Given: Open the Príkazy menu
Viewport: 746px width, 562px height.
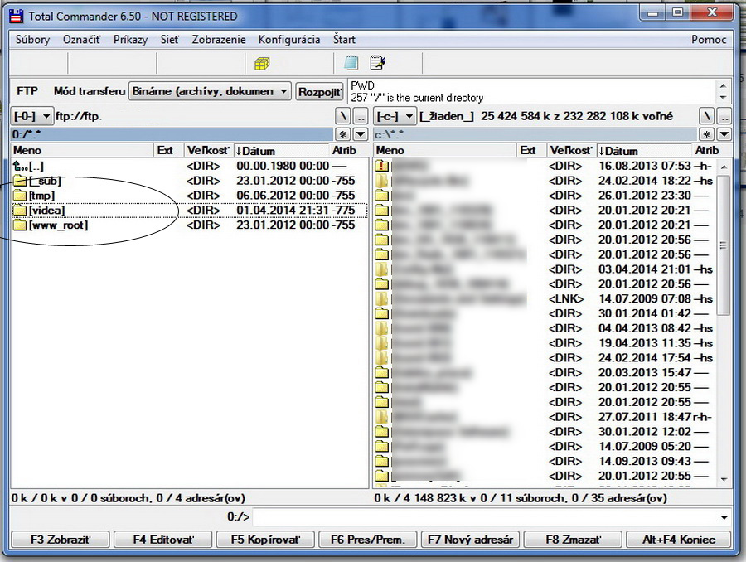Looking at the screenshot, I should 130,40.
